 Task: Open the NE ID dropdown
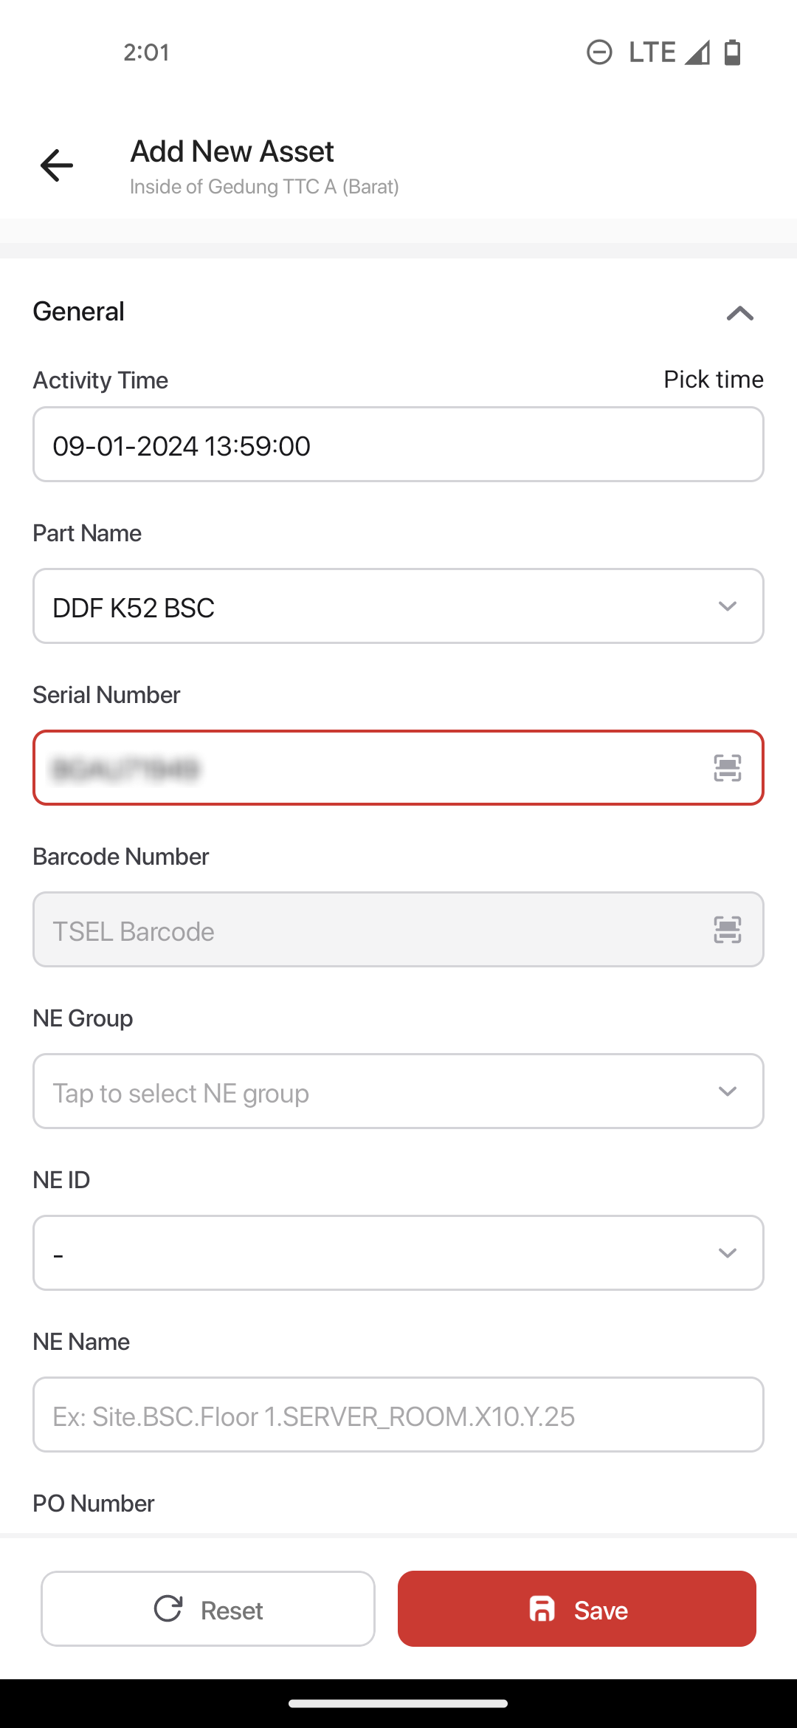tap(398, 1253)
